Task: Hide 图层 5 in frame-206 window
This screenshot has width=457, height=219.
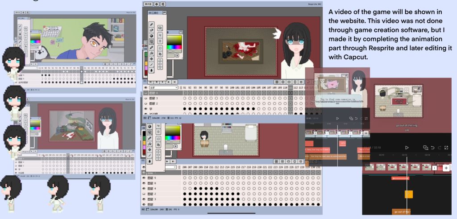Action: click(x=144, y=178)
